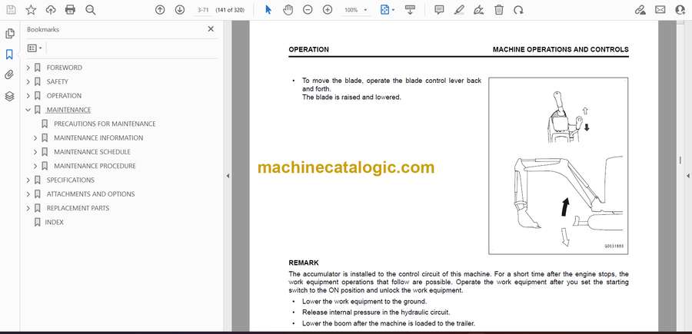Expand MAINTENANCE SCHEDULE bookmark
This screenshot has width=692, height=334.
[x=35, y=152]
